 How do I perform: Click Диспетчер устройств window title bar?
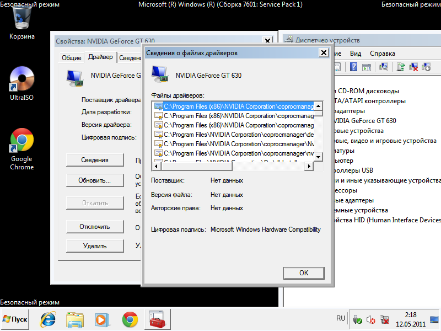pyautogui.click(x=363, y=40)
